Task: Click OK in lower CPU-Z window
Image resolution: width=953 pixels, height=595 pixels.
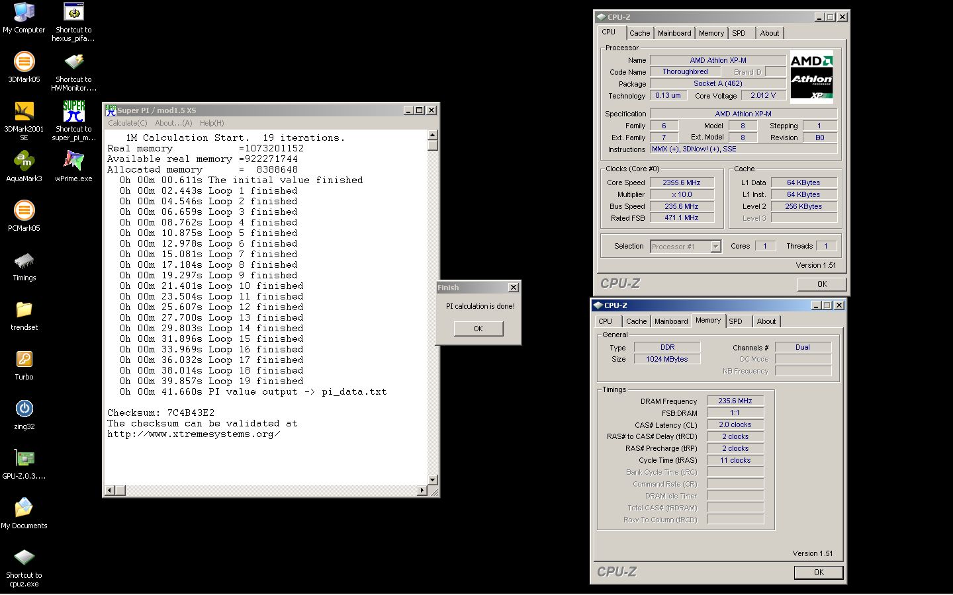Action: (x=819, y=573)
